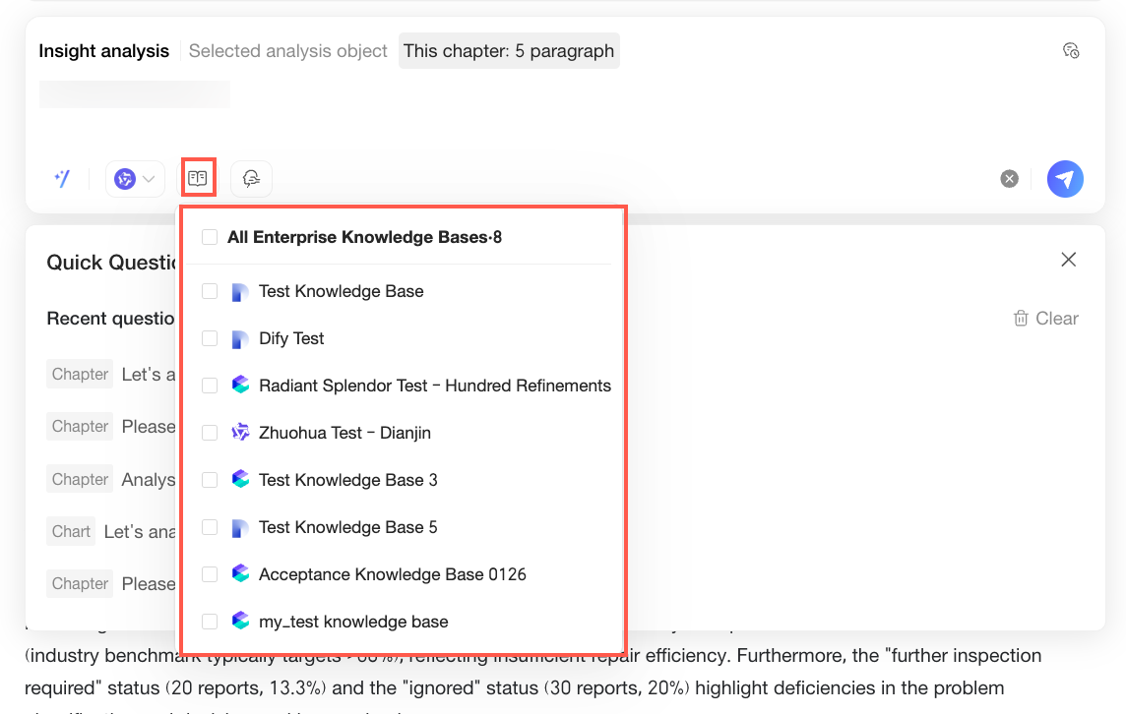The width and height of the screenshot is (1126, 714).
Task: Clear input with the gray X icon
Action: 1009,179
